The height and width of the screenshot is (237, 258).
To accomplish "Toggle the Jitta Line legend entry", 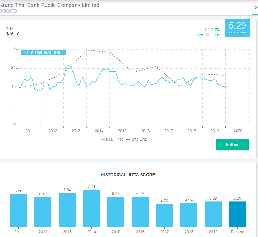I will point(137,139).
